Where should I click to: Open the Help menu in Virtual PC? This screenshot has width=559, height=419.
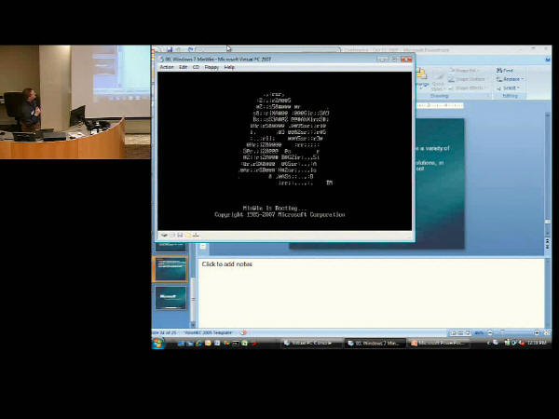click(x=229, y=67)
